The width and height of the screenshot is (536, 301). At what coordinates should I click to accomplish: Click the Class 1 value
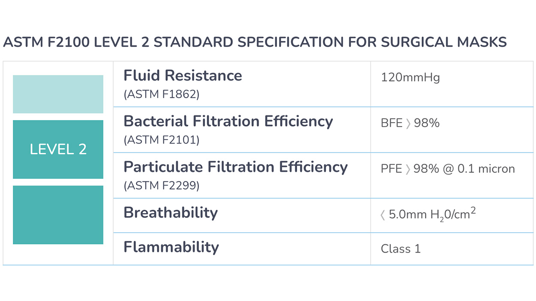[400, 249]
